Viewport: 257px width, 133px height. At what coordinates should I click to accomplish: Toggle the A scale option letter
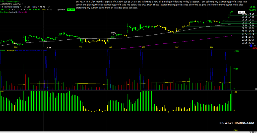point(250,46)
